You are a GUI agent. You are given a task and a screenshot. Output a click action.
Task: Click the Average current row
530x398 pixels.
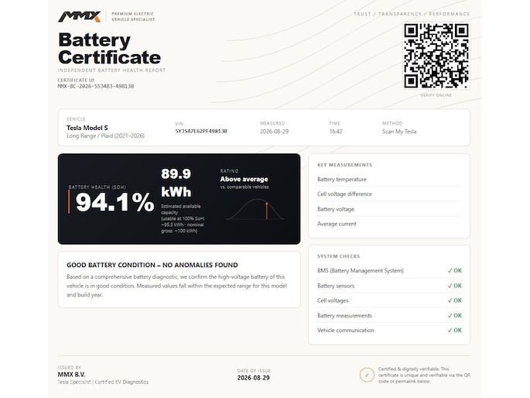coord(389,224)
